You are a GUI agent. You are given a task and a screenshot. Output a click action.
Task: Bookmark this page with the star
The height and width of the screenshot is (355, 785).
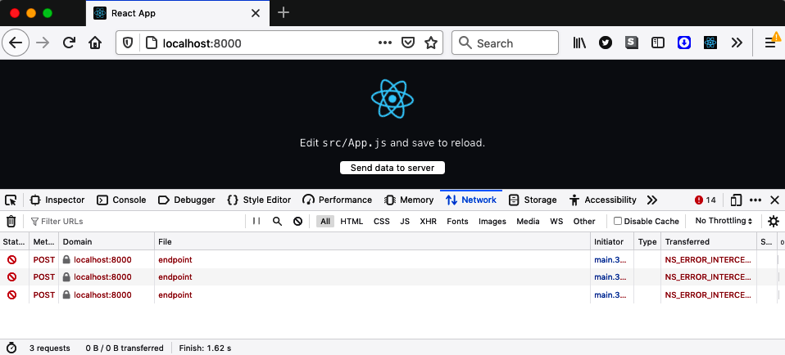coord(431,43)
